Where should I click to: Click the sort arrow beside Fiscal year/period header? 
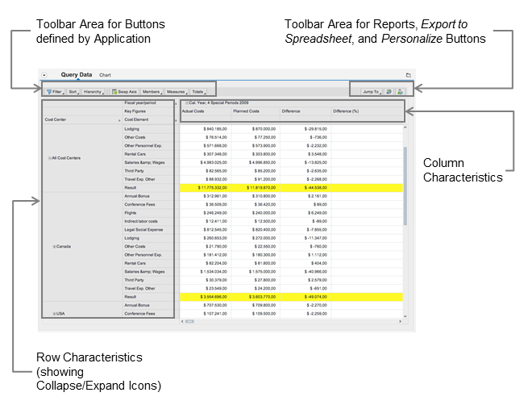point(176,103)
